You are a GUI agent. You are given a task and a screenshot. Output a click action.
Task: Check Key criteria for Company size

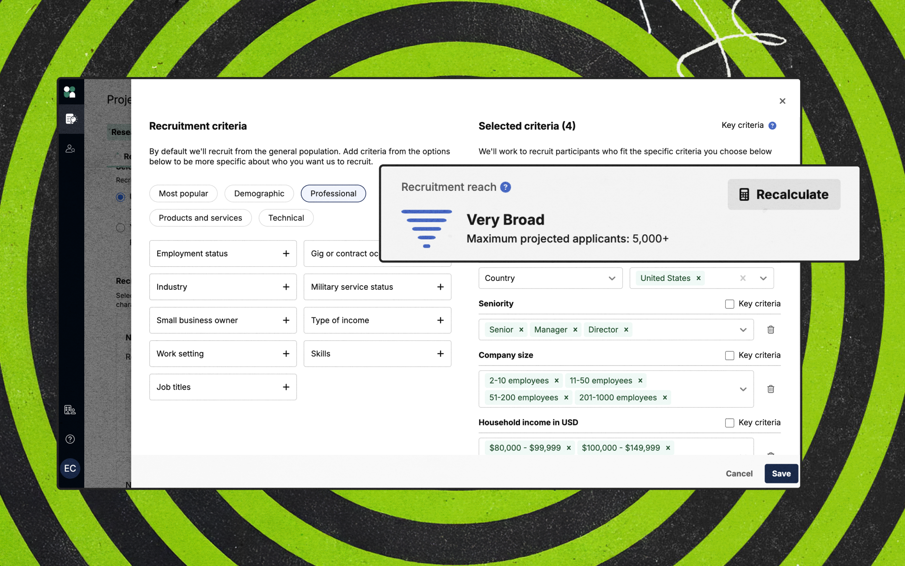[x=729, y=356]
